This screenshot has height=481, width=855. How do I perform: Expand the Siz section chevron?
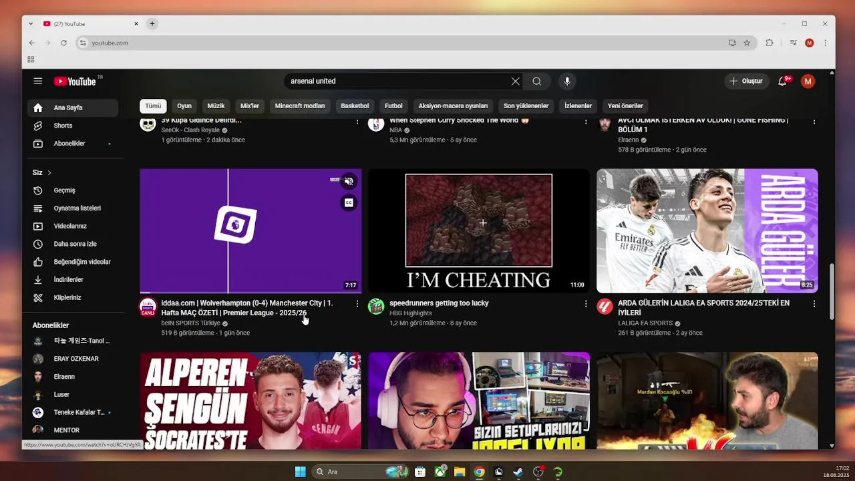(x=49, y=172)
